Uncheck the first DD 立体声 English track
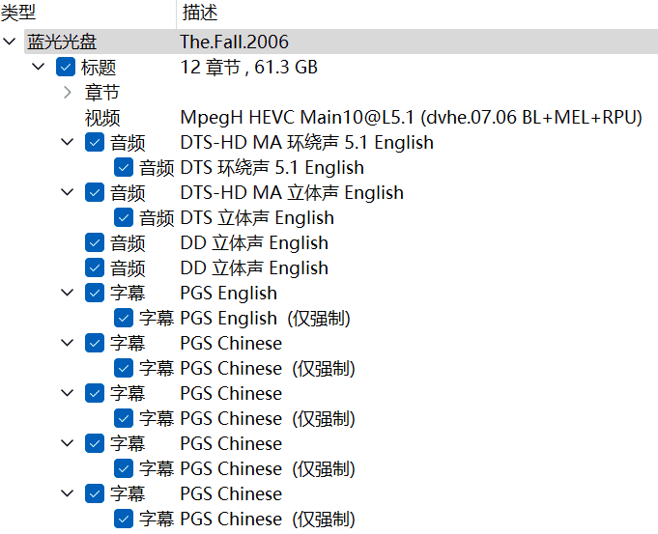 [95, 243]
